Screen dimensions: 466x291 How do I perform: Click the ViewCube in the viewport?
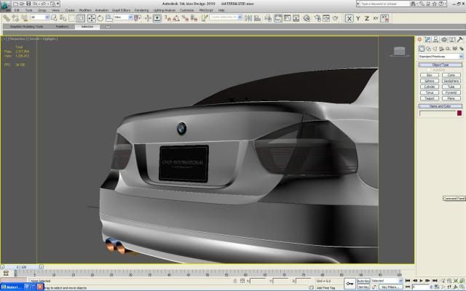[399, 52]
